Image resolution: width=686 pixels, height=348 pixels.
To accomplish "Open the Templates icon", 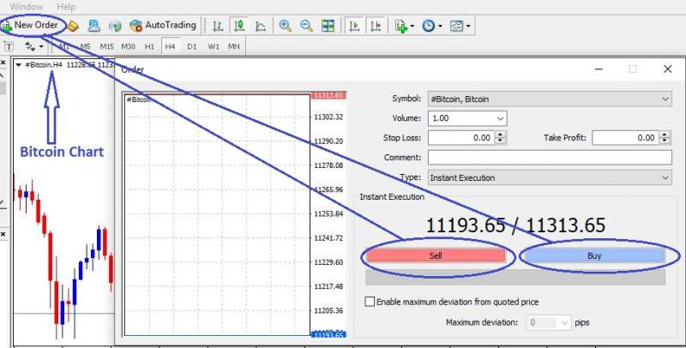I will click(x=456, y=27).
